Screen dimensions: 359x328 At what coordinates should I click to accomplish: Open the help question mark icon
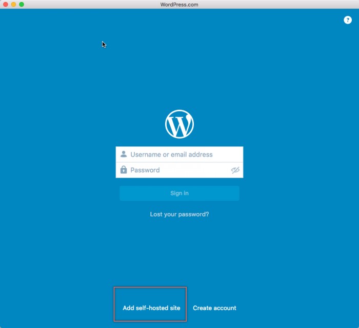pyautogui.click(x=348, y=20)
